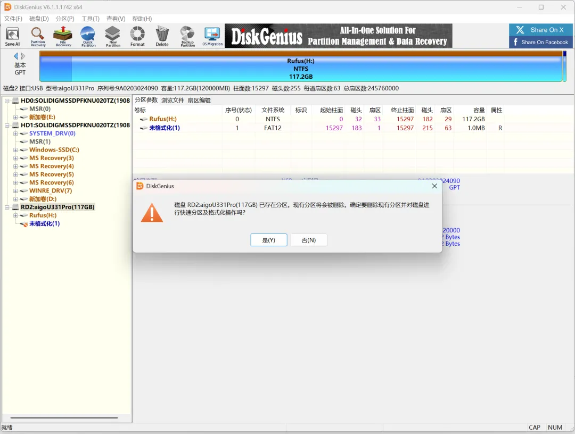Expand the Rufus(H:) node in tree

tap(15, 215)
